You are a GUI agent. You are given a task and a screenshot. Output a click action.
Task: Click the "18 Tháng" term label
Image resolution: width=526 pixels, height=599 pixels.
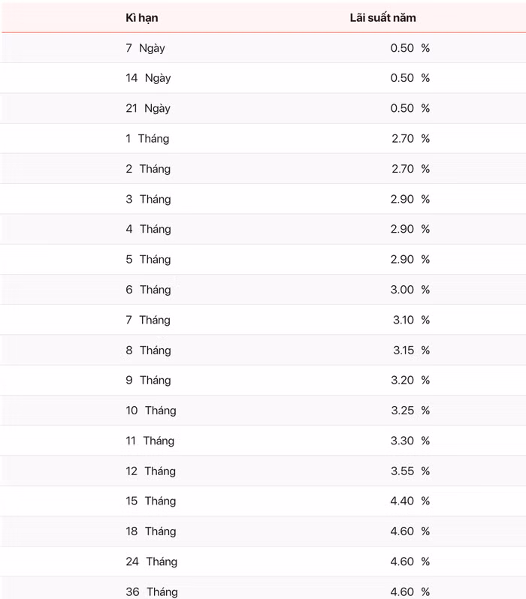(x=150, y=531)
